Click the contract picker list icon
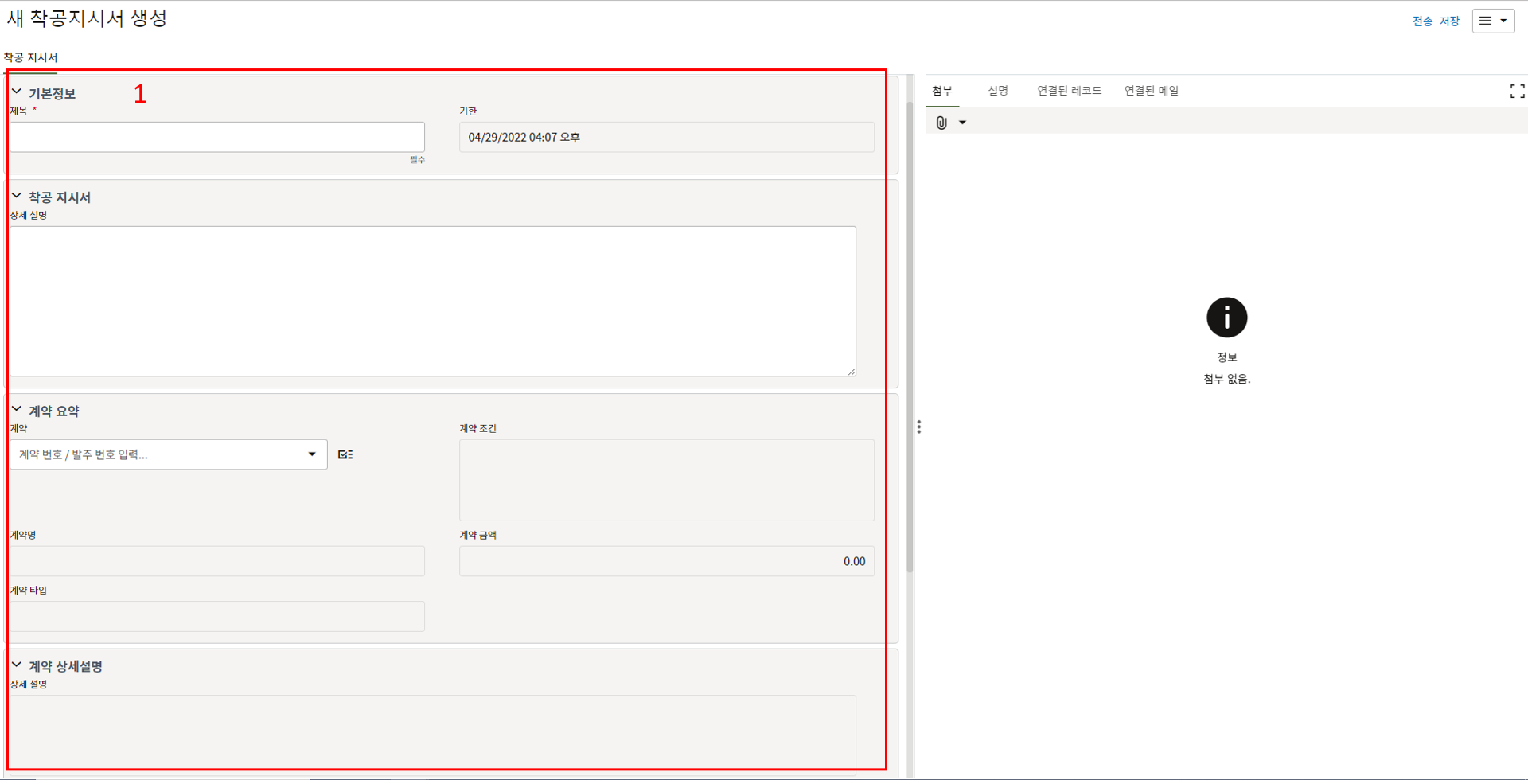This screenshot has height=780, width=1528. pyautogui.click(x=345, y=454)
